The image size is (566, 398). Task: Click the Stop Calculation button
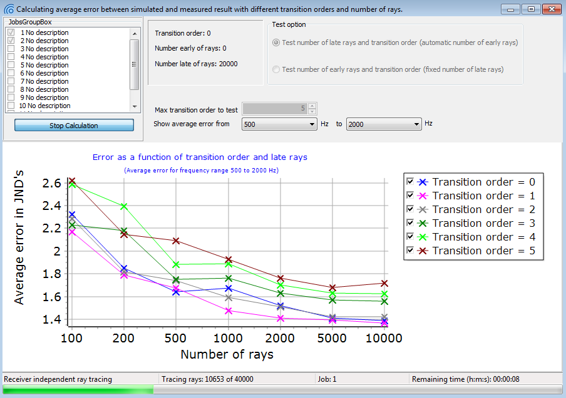74,126
